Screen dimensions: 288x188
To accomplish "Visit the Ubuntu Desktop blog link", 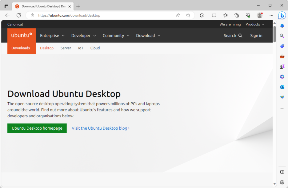I will click(101, 128).
